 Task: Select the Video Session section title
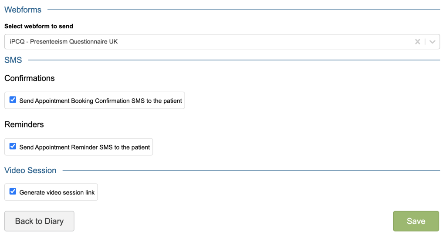point(30,171)
